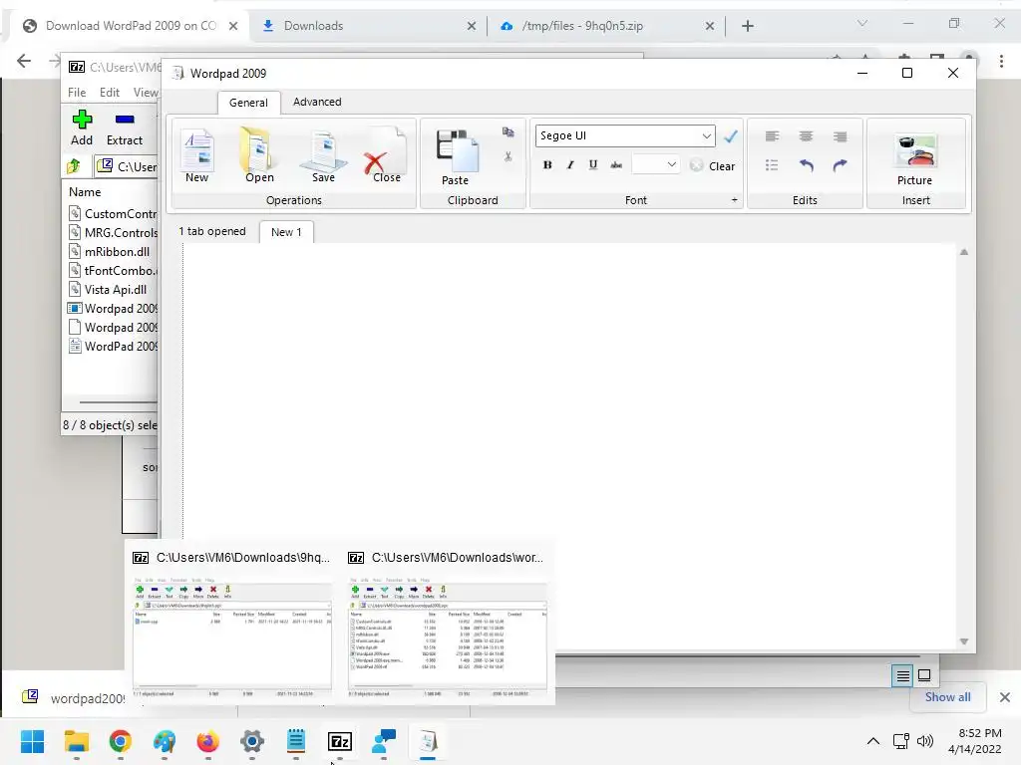The height and width of the screenshot is (765, 1021).
Task: Center align text in Edits group
Action: point(806,135)
